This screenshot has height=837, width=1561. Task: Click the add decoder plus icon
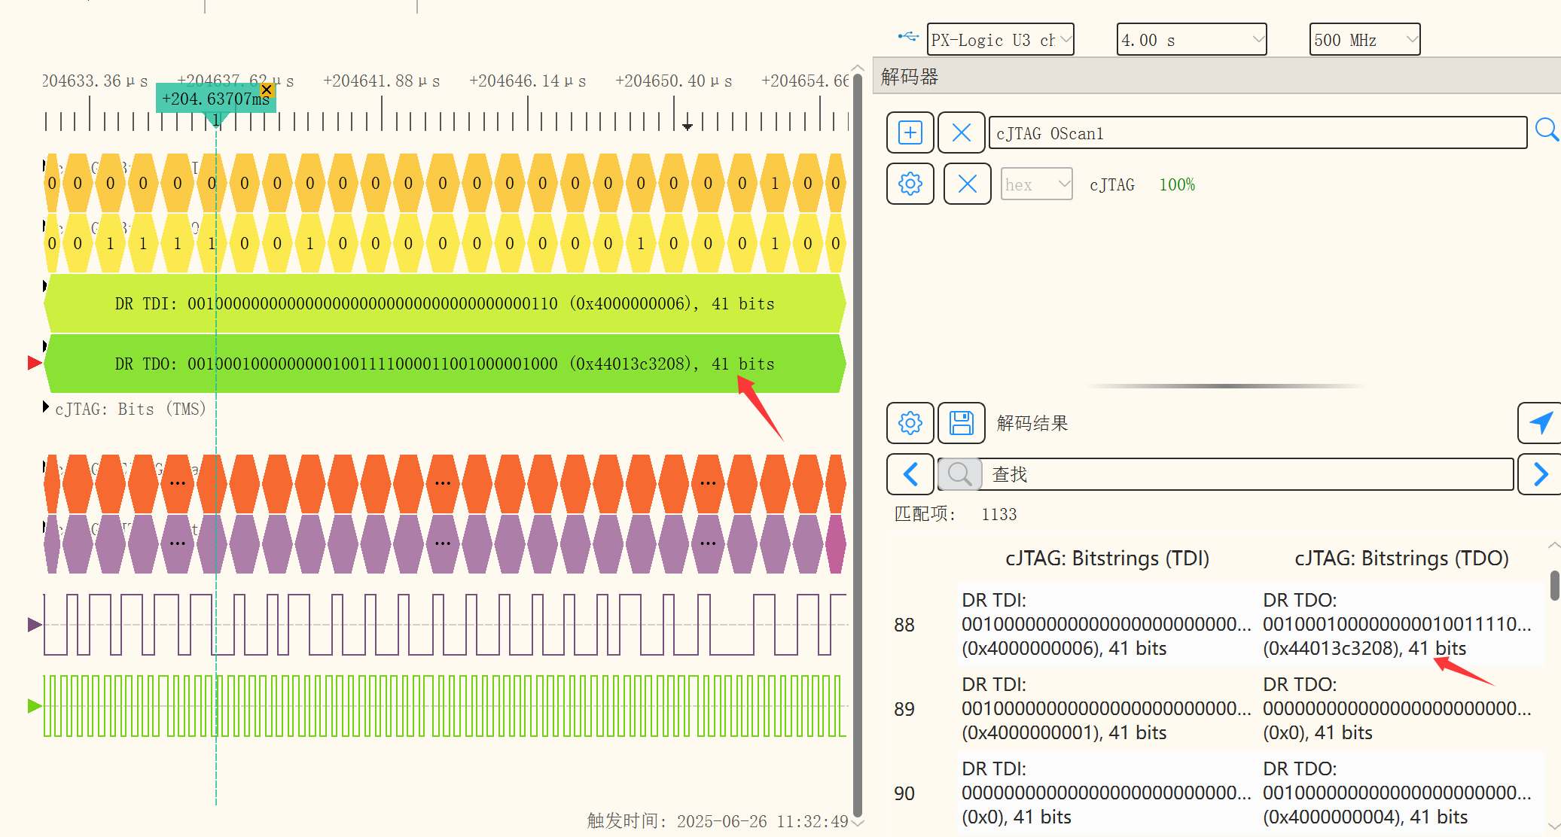point(910,133)
